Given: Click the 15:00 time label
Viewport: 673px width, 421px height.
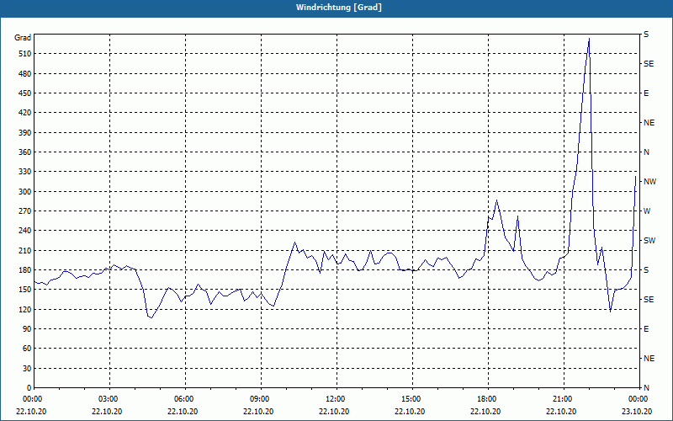Looking at the screenshot, I should tap(412, 399).
